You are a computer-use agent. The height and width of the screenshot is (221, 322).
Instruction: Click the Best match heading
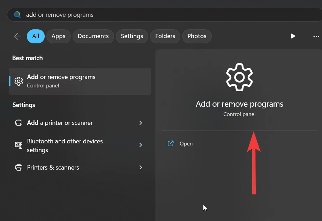tap(28, 58)
